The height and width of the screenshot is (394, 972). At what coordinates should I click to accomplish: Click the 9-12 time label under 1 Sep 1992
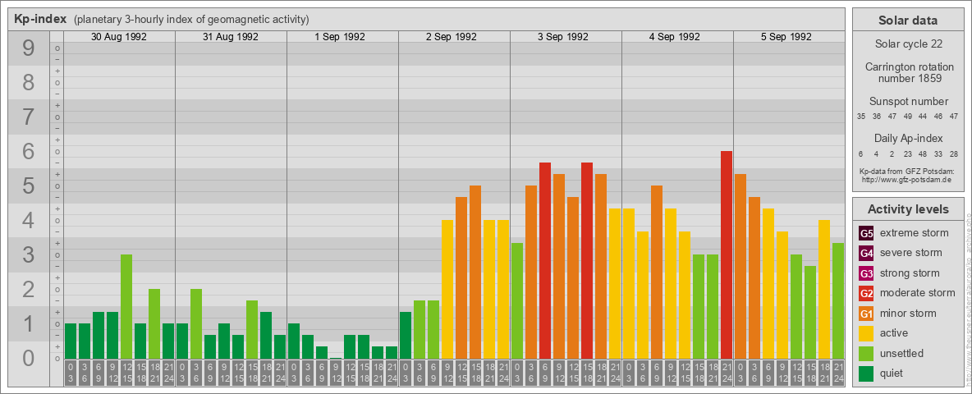336,373
